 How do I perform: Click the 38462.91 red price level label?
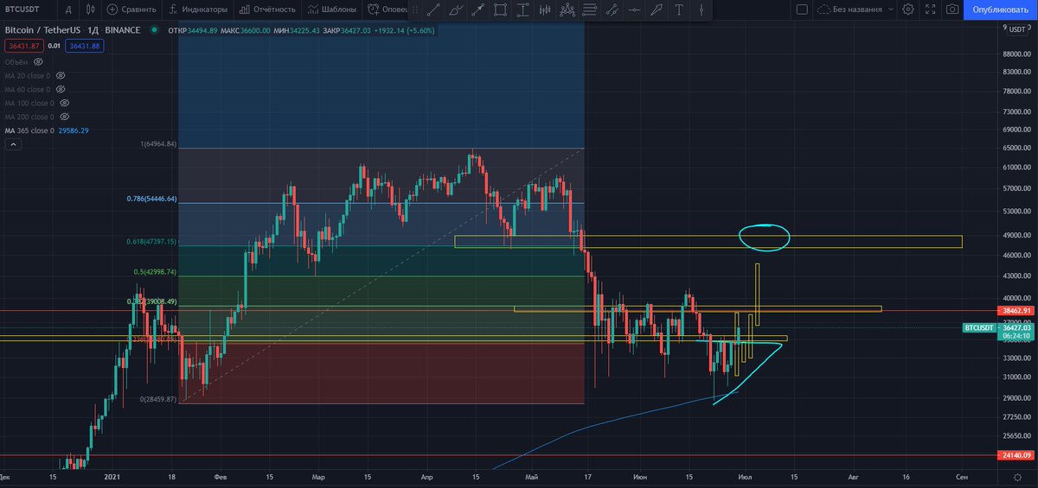tap(1016, 310)
